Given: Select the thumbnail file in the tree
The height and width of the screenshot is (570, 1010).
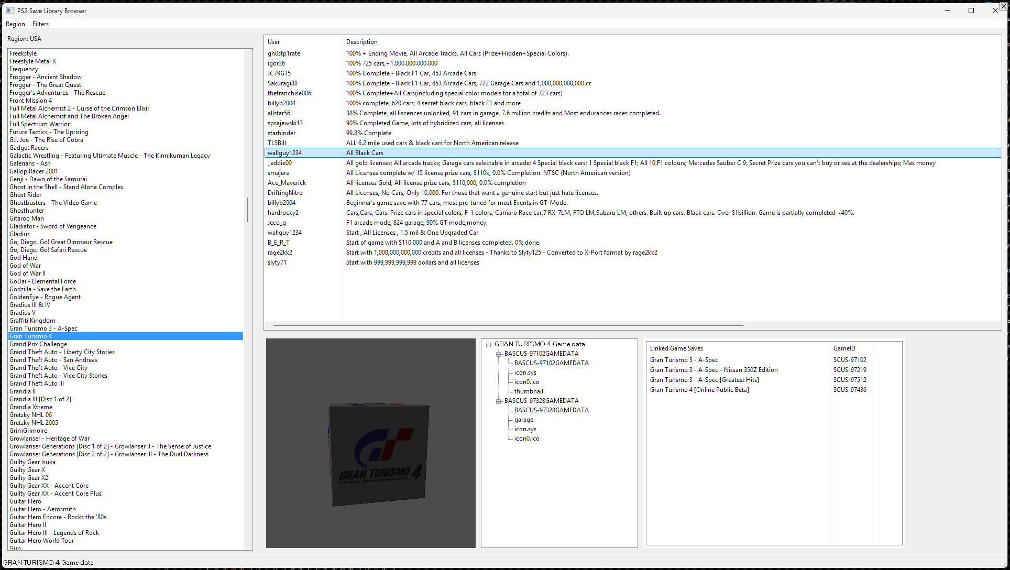Looking at the screenshot, I should [528, 391].
